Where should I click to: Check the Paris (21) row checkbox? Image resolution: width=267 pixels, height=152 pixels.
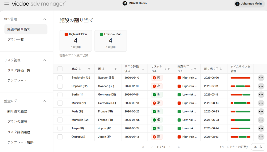[x=60, y=111]
